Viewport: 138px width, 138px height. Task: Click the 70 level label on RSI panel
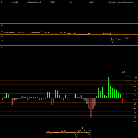(2, 32)
